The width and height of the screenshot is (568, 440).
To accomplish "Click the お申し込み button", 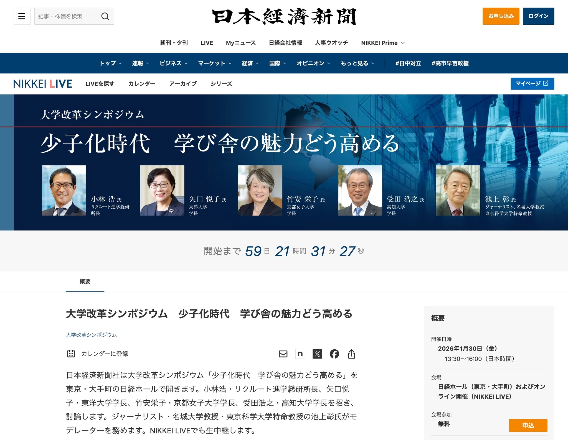I will pos(501,16).
